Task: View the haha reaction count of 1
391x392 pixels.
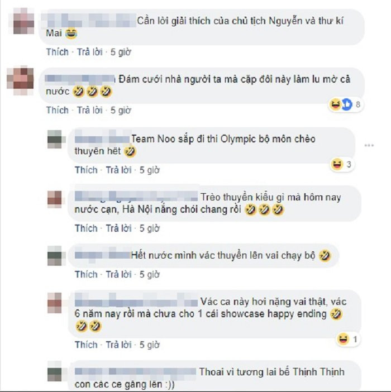Action: tap(348, 340)
